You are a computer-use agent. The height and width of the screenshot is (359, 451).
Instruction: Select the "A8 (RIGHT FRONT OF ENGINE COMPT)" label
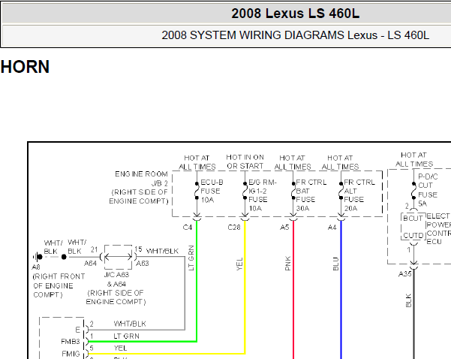pyautogui.click(x=59, y=282)
